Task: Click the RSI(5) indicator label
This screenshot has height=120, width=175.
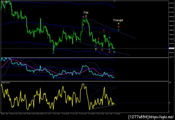Action: pyautogui.click(x=6, y=83)
